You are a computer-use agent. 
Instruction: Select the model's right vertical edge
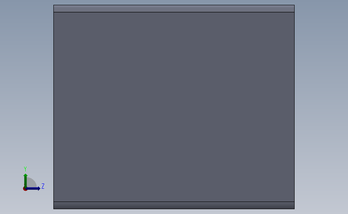coord(294,107)
